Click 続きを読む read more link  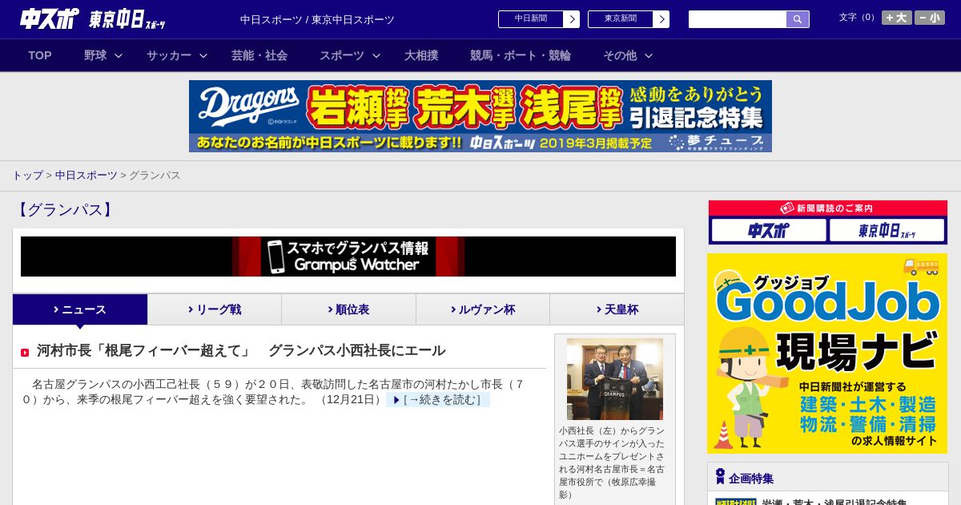(x=438, y=399)
